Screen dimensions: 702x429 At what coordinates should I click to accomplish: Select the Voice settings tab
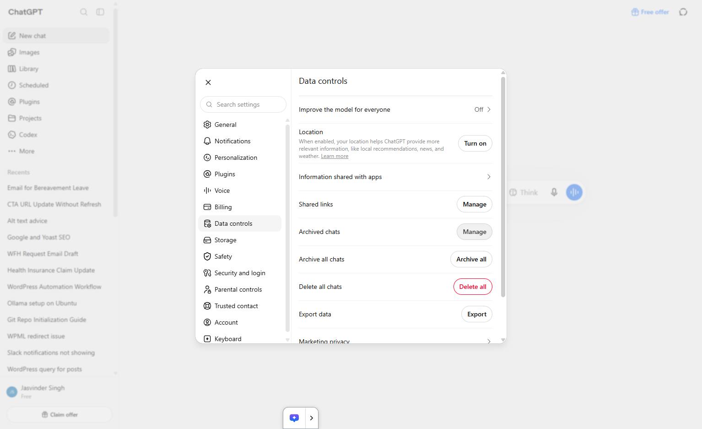pos(240,190)
